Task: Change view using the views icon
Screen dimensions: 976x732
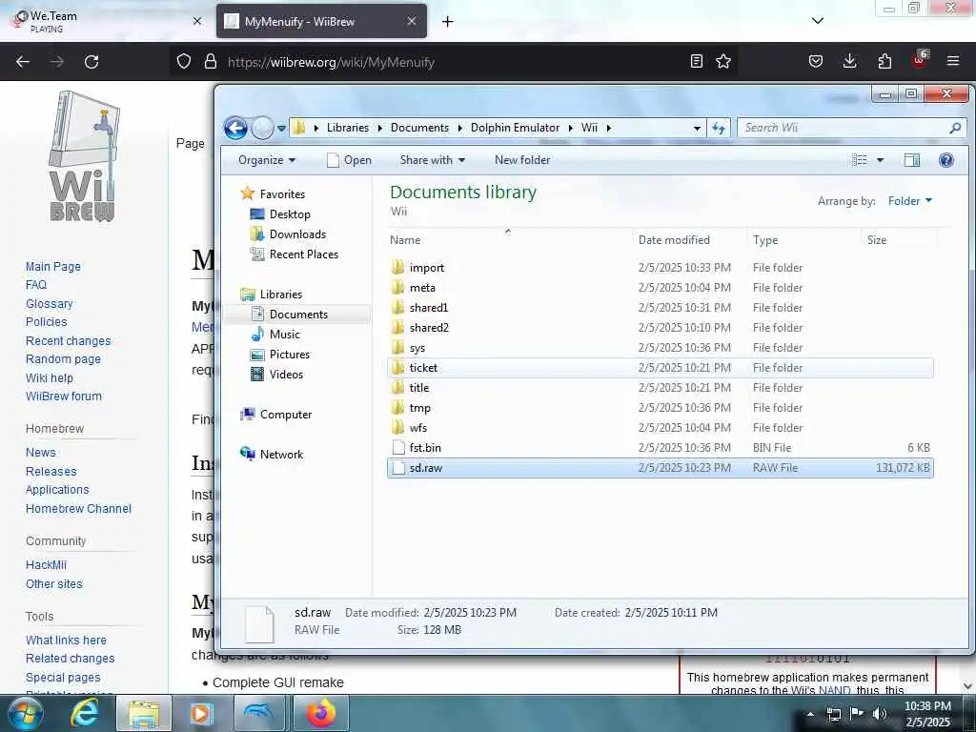Action: click(860, 160)
